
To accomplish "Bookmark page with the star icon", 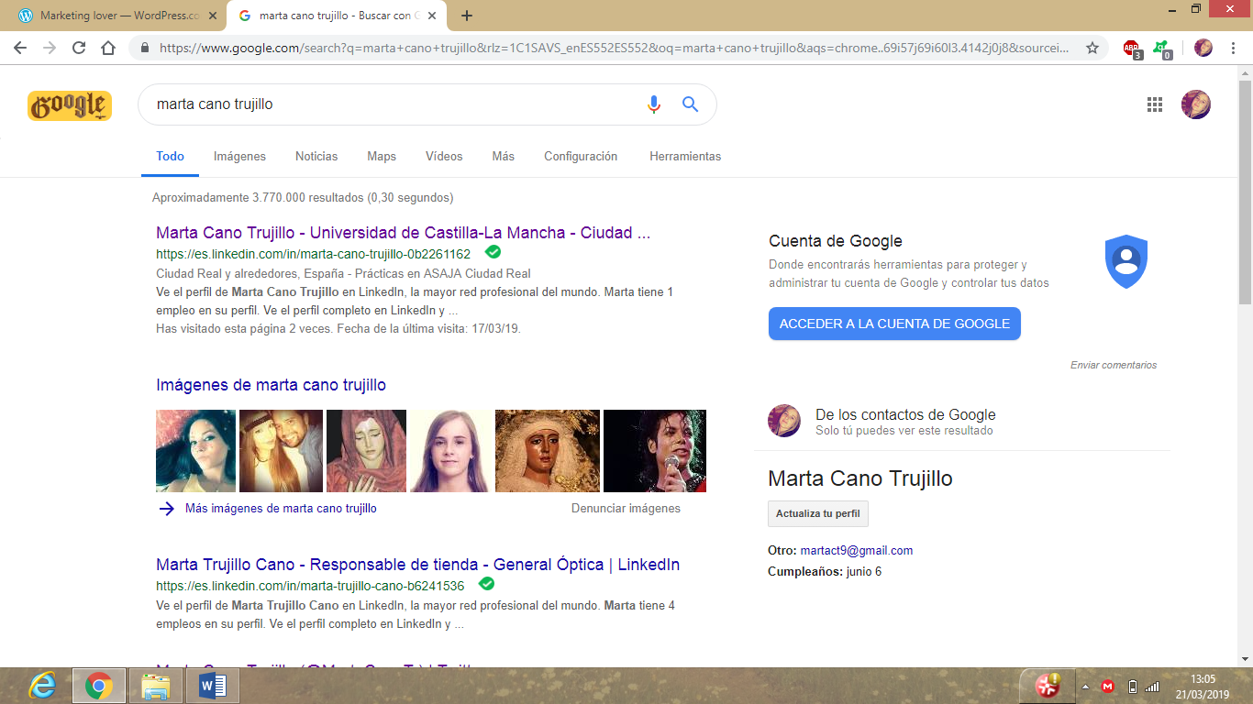I will click(1092, 48).
